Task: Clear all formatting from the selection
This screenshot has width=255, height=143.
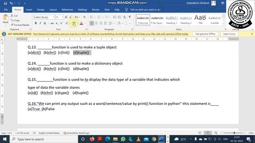Action: [84, 17]
